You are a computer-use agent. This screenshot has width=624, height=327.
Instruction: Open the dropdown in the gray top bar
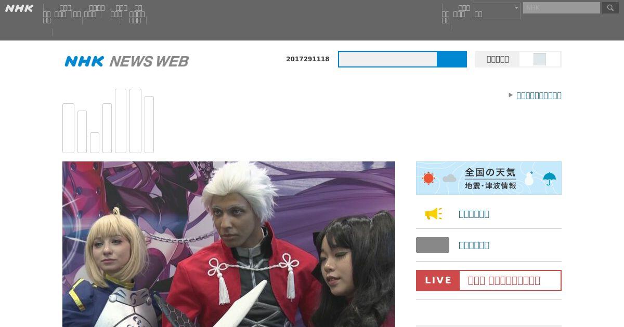[496, 11]
